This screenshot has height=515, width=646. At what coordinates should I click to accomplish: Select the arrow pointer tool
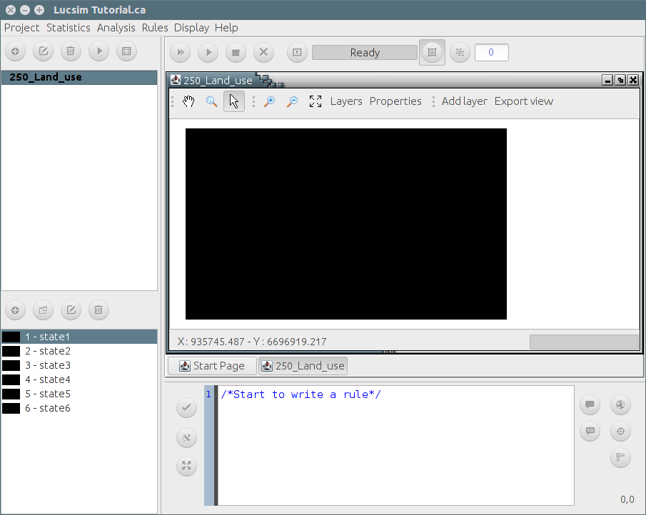[233, 101]
